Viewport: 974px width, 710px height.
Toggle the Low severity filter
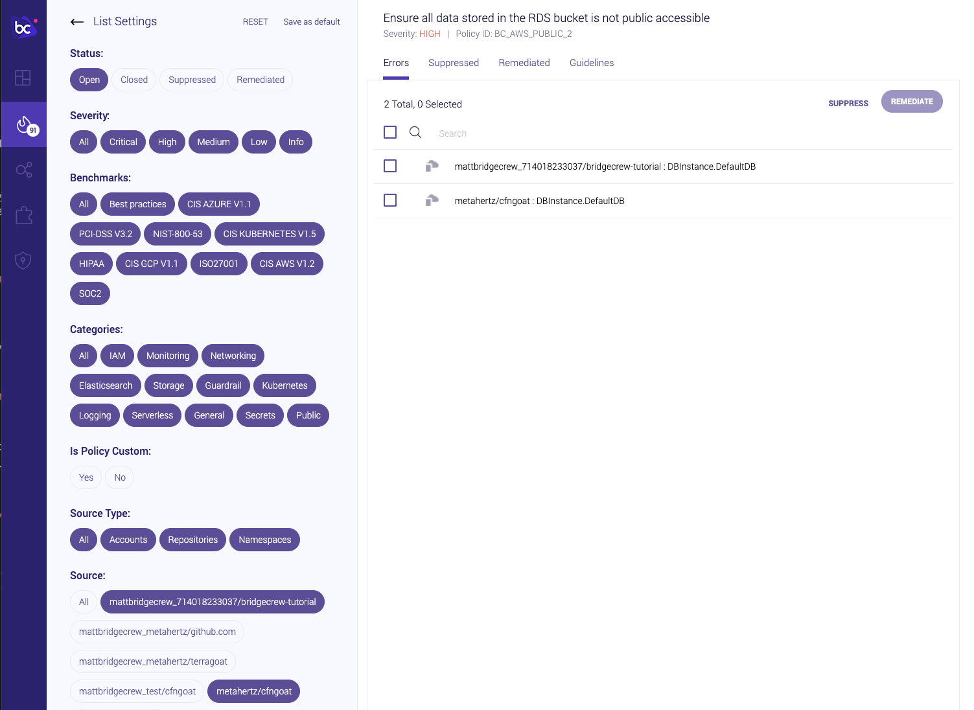click(x=259, y=142)
